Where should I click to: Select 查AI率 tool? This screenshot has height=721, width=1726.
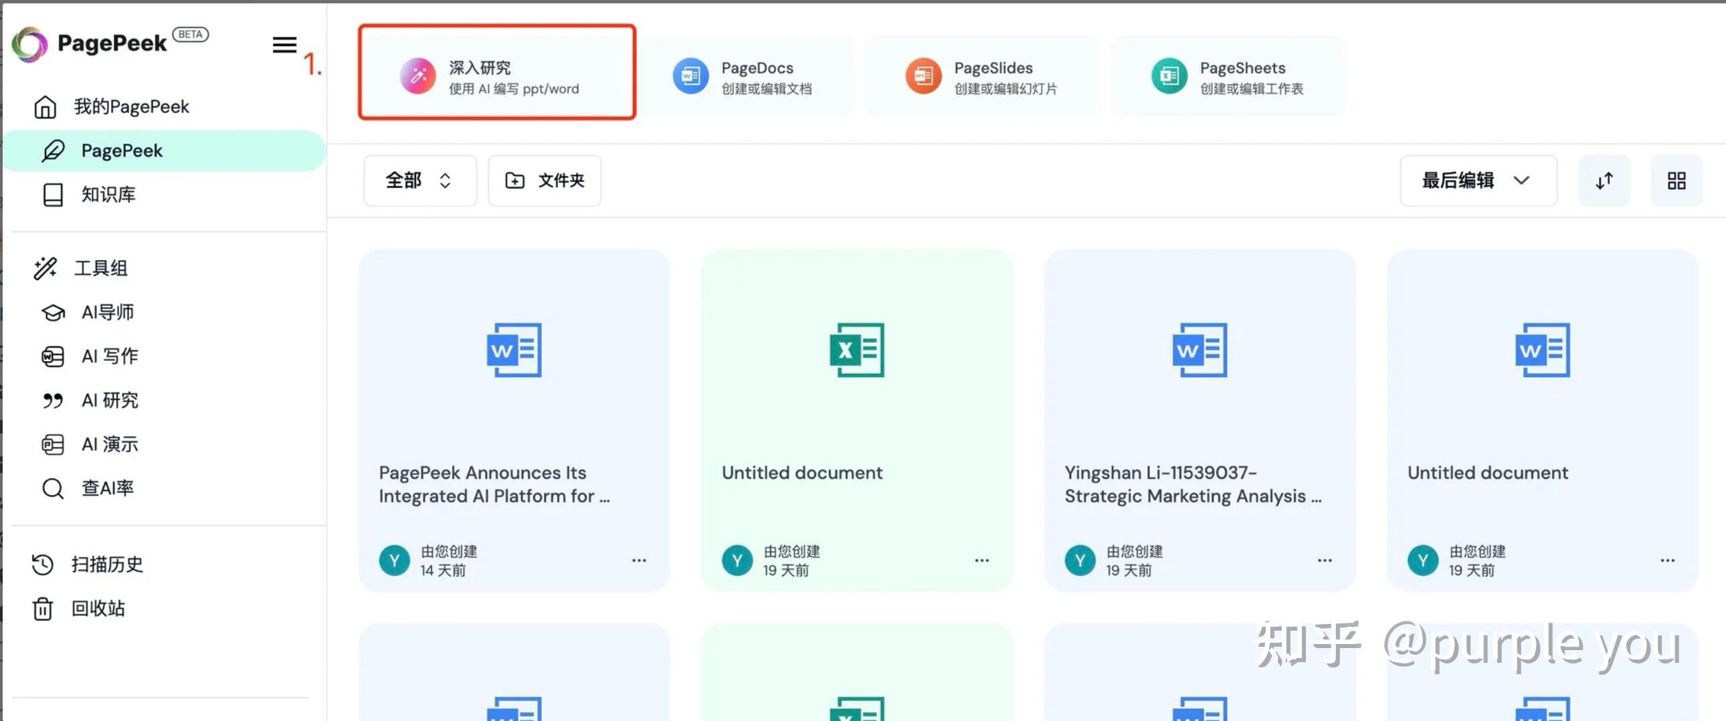tap(107, 488)
